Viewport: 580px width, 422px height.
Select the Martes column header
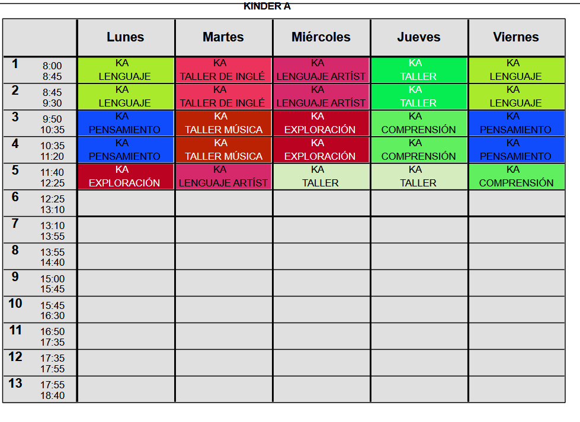pos(223,37)
